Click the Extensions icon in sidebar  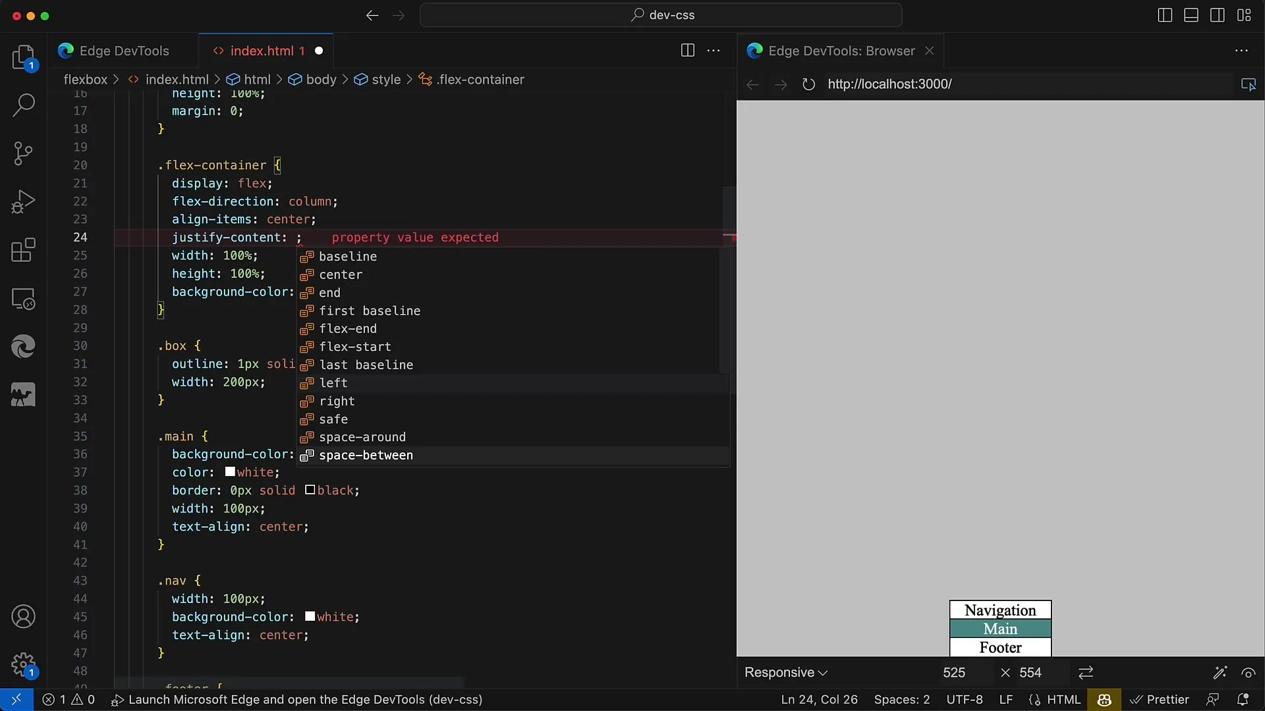(24, 250)
